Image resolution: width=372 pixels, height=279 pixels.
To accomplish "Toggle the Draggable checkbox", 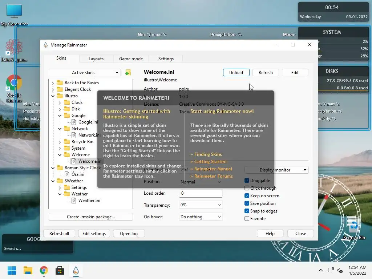I will pos(247,181).
